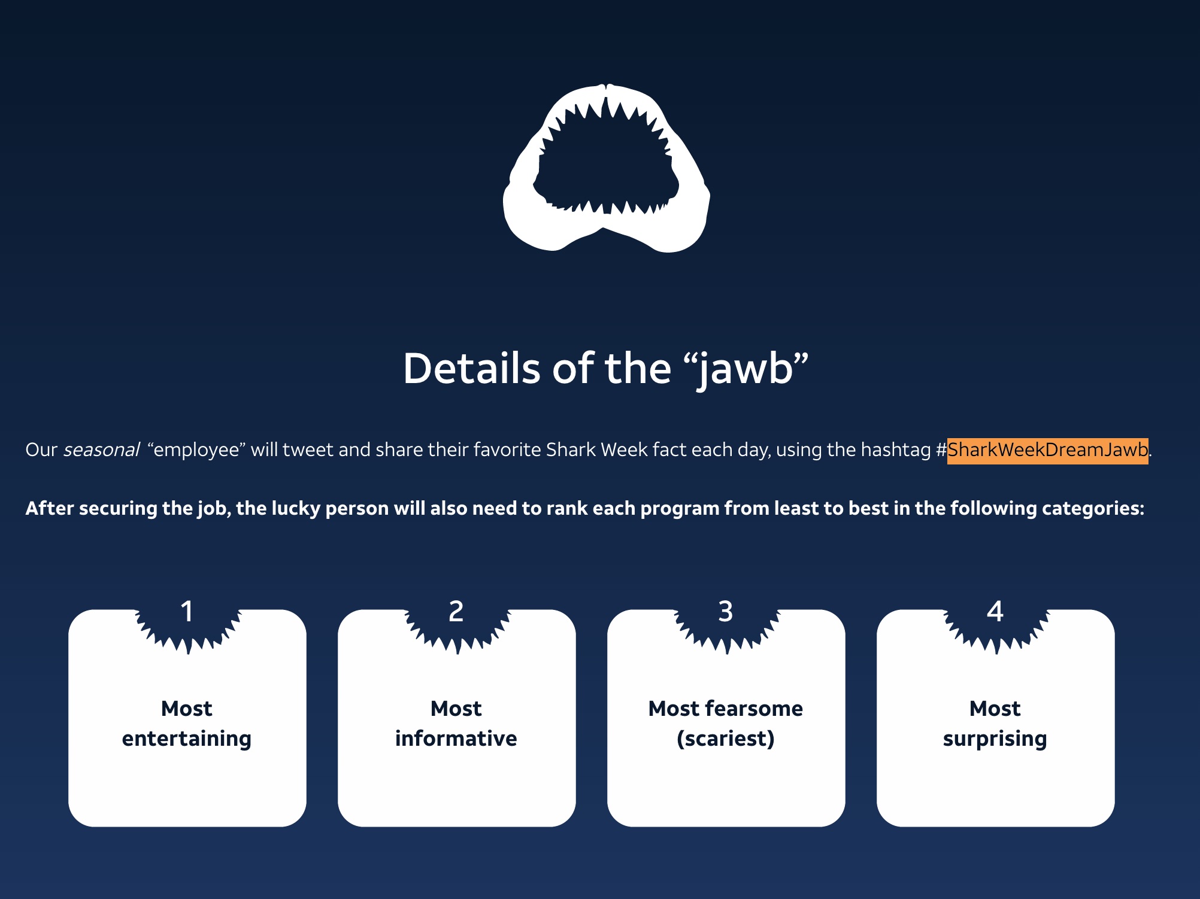Viewport: 1200px width, 899px height.
Task: Click the italic word seasonal
Action: point(101,450)
